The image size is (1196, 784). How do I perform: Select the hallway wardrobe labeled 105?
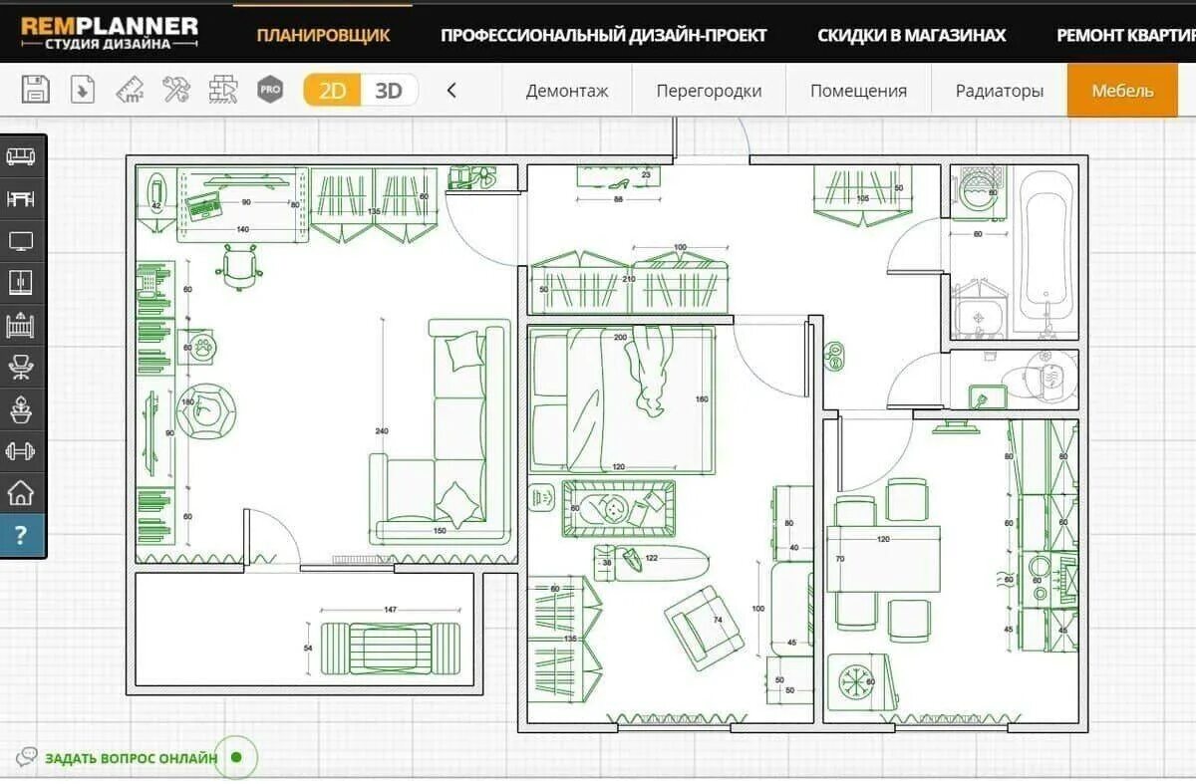[863, 195]
